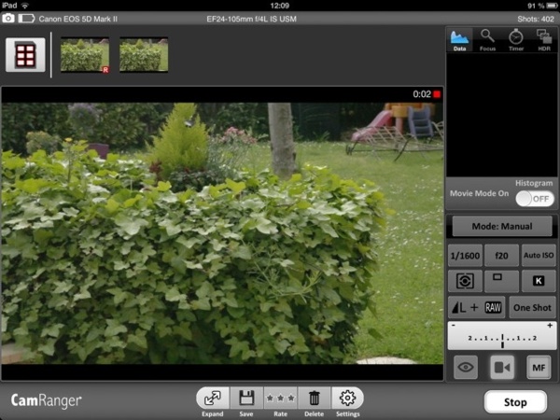The height and width of the screenshot is (420, 560).
Task: Switch to the HDR tab
Action: pos(544,40)
